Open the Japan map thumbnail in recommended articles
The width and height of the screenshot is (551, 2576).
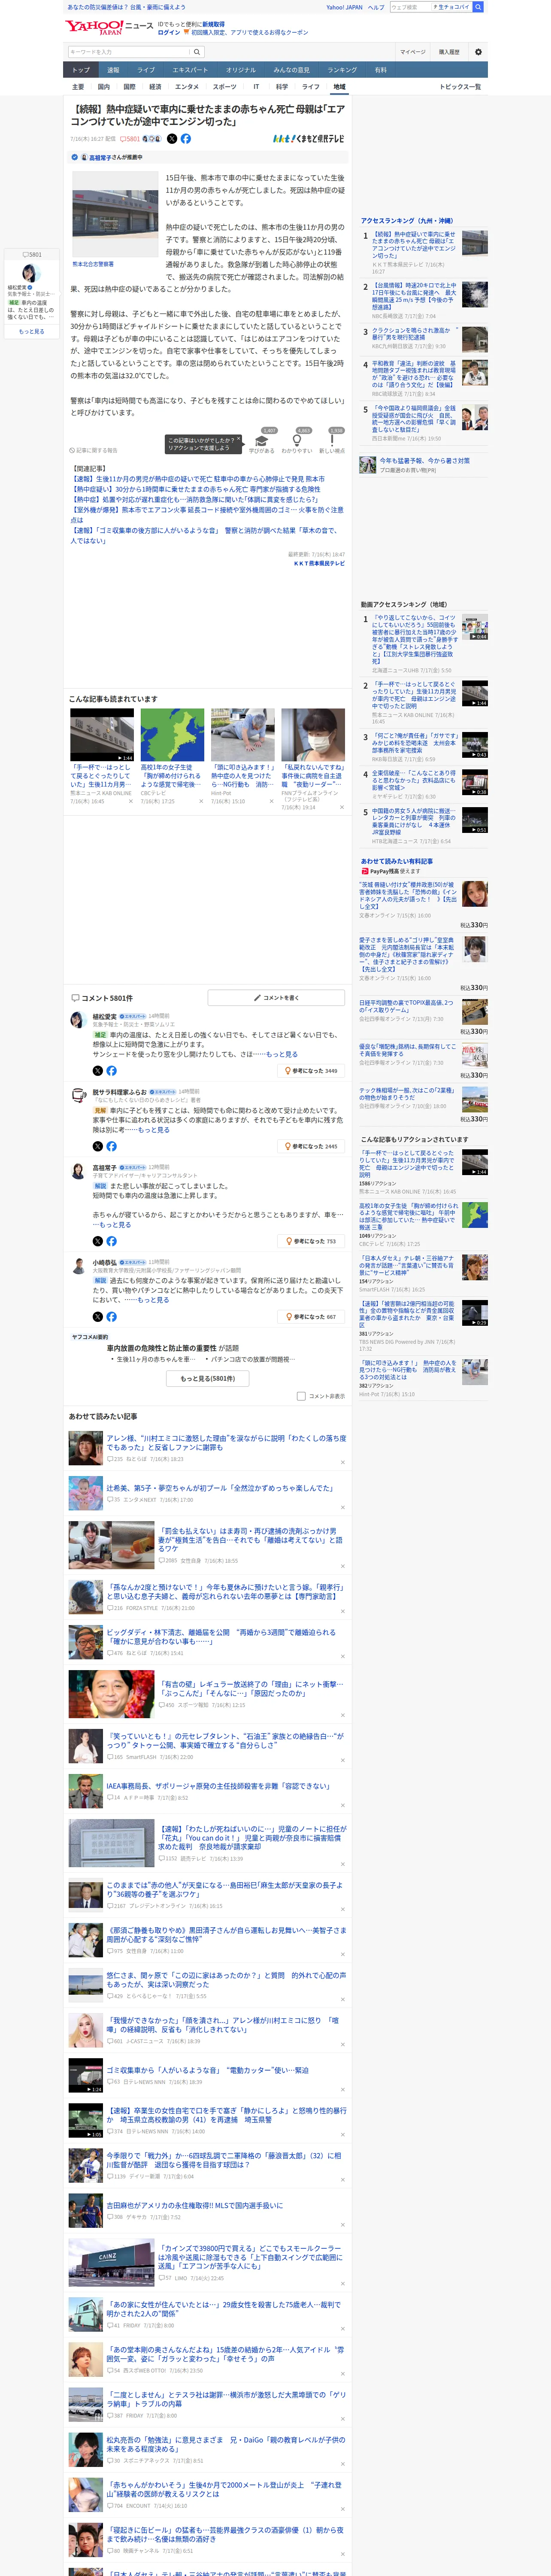172,735
